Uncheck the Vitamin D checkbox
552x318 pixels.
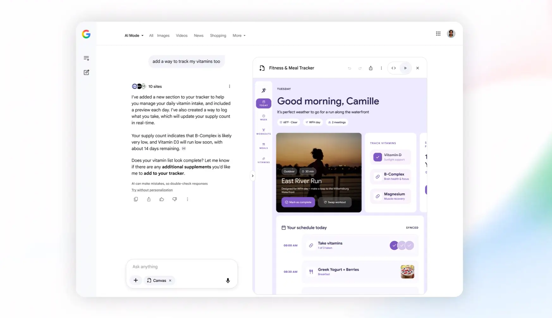[x=377, y=157]
